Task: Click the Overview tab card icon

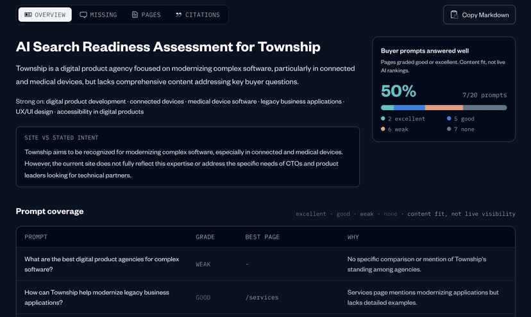Action: pyautogui.click(x=28, y=15)
